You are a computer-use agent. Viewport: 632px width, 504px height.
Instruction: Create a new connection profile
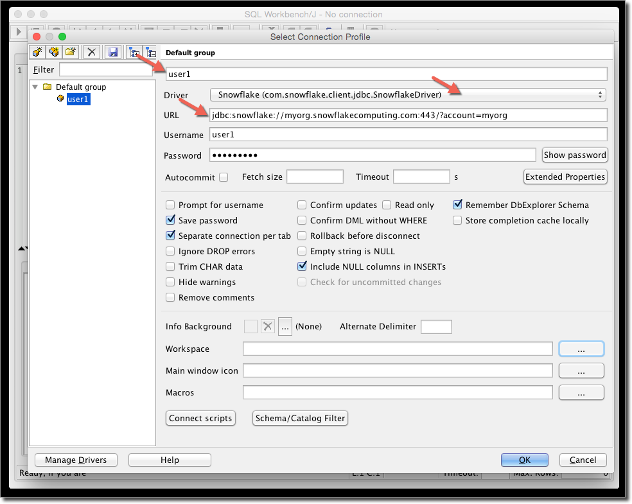click(37, 52)
